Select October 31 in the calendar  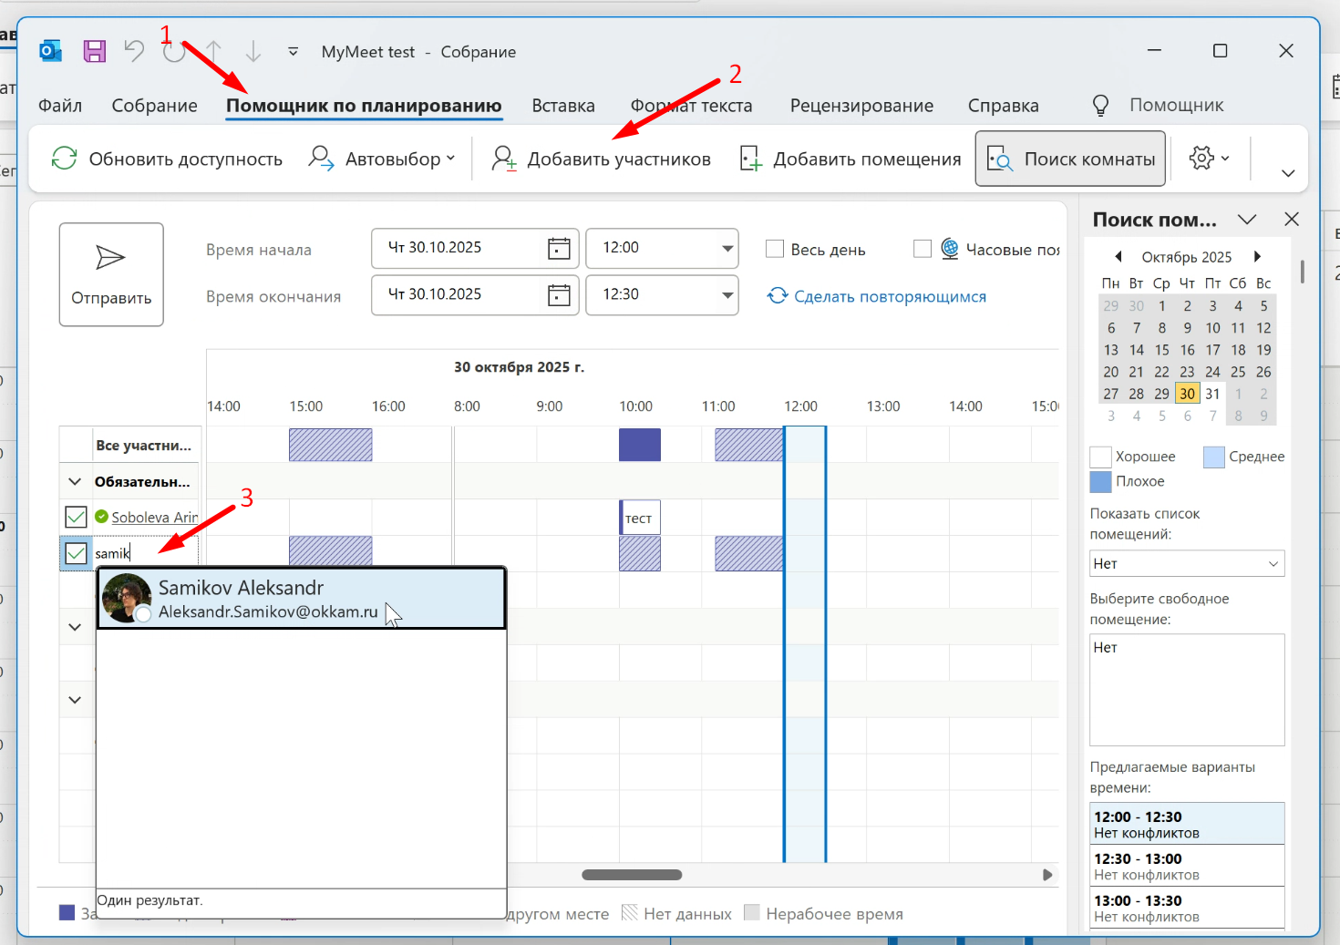point(1212,394)
